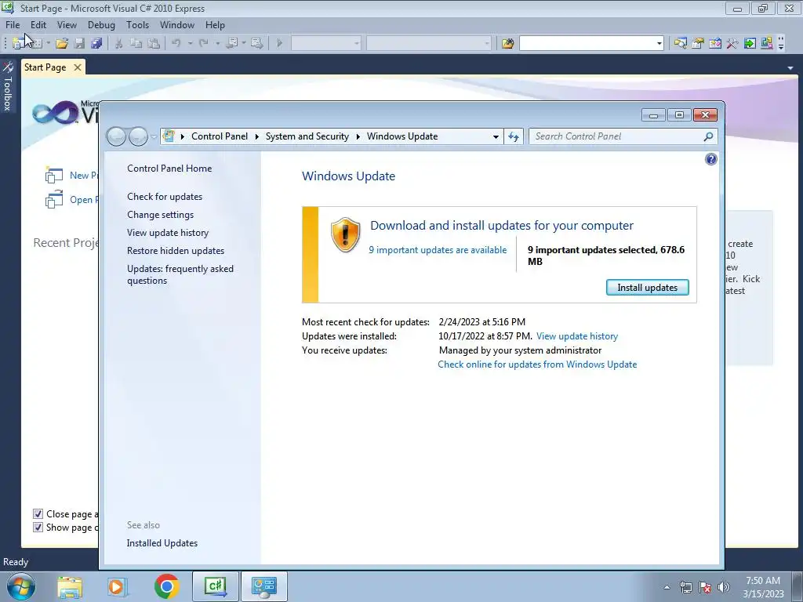Viewport: 803px width, 602px height.
Task: Open the Undo history dropdown arrow
Action: (190, 44)
